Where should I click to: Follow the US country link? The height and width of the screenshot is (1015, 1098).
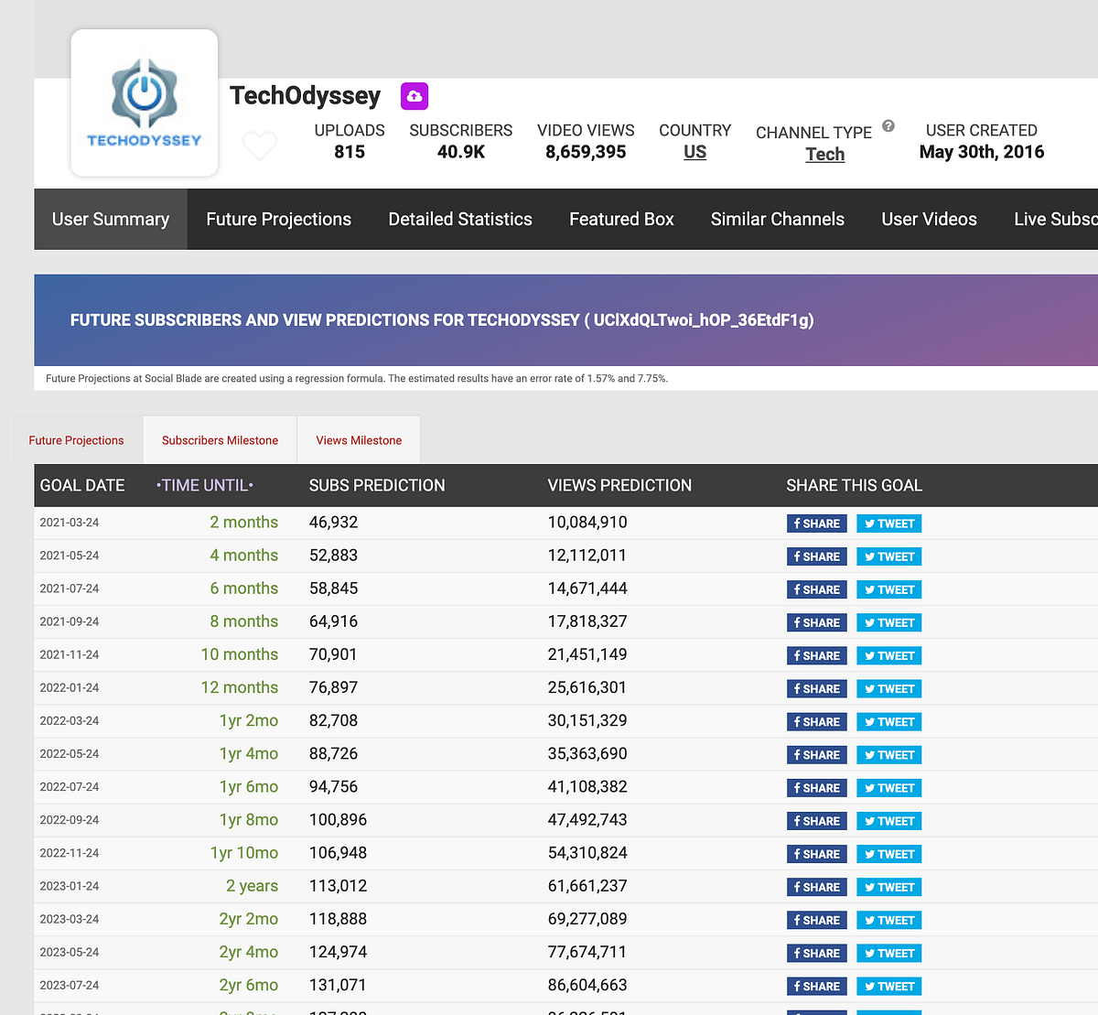click(695, 152)
